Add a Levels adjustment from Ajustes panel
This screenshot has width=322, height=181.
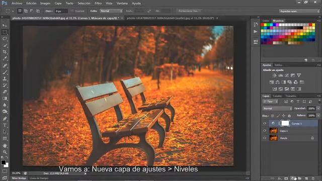[281, 75]
